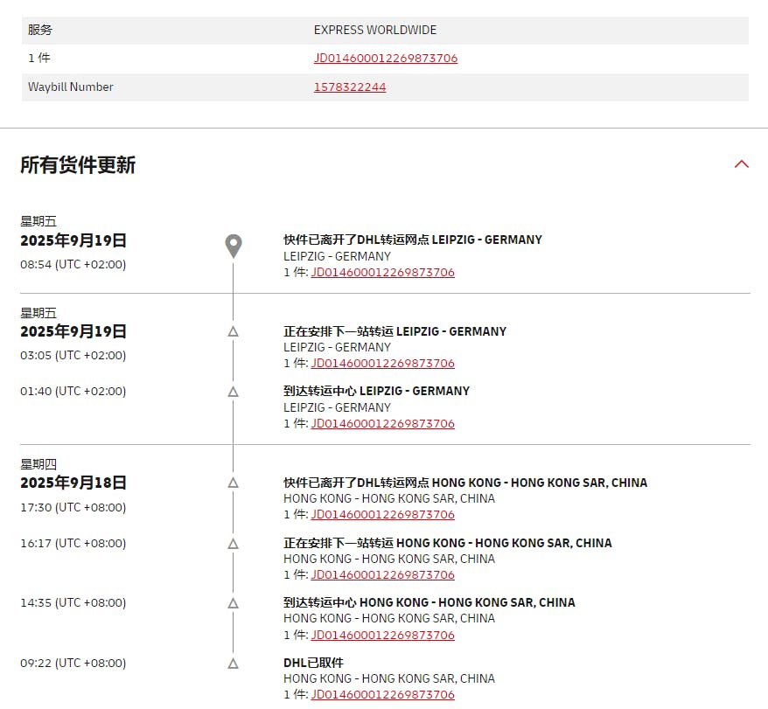Viewport: 768px width, 709px height.
Task: Click the DHL已取件 status title
Action: (x=313, y=663)
